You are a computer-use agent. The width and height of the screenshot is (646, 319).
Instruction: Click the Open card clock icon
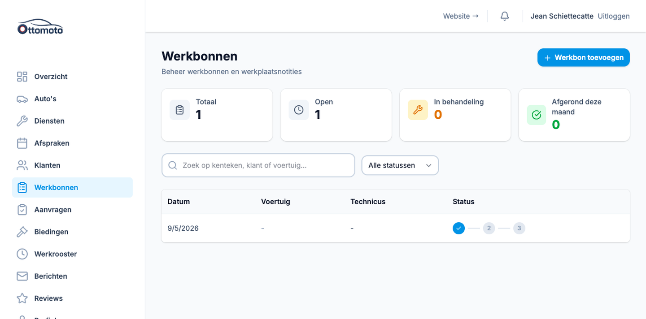click(x=299, y=110)
